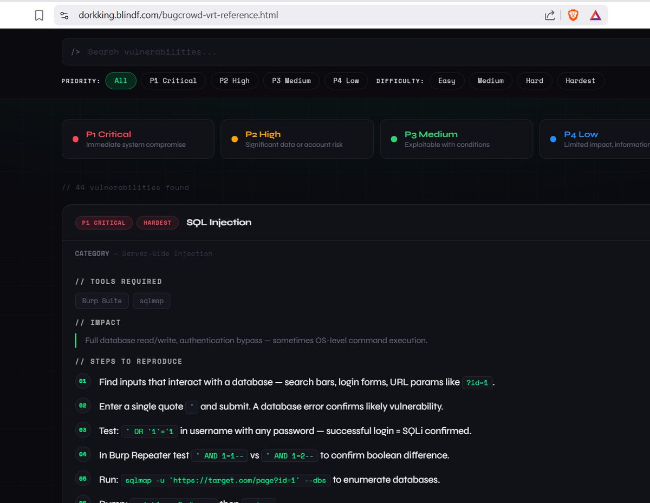The image size is (650, 503).
Task: Click the P4 Low legend card
Action: pos(595,139)
